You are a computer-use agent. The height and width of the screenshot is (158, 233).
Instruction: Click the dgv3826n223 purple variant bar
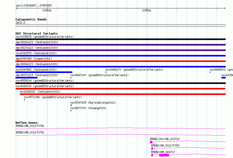coord(120,45)
